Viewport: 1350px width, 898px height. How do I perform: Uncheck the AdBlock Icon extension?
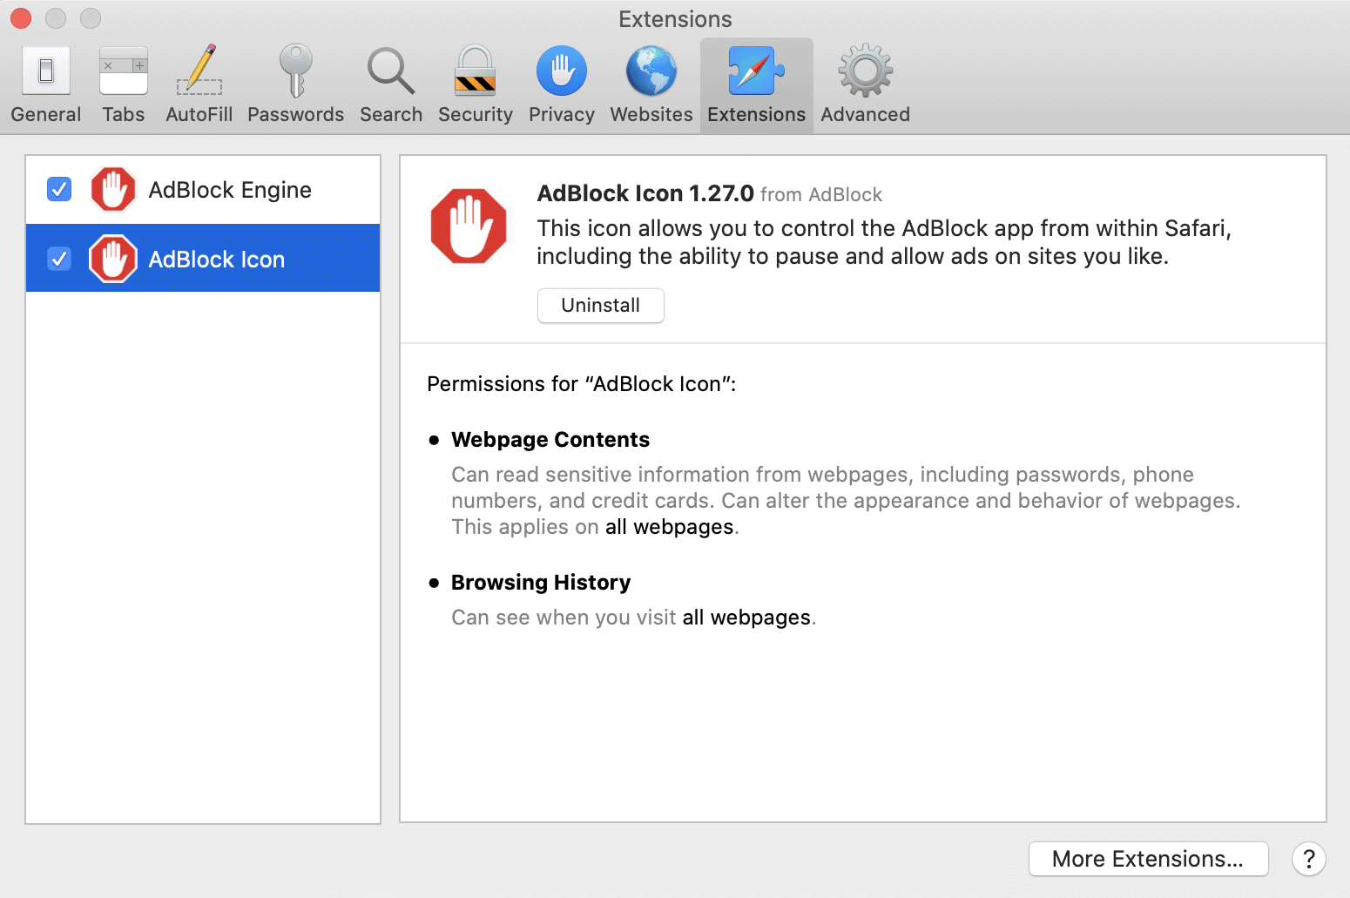[x=58, y=259]
